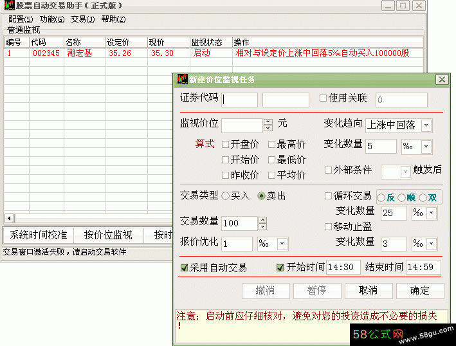
Task: Open unit dropdown beside 变化数量 5
Action: (426, 146)
